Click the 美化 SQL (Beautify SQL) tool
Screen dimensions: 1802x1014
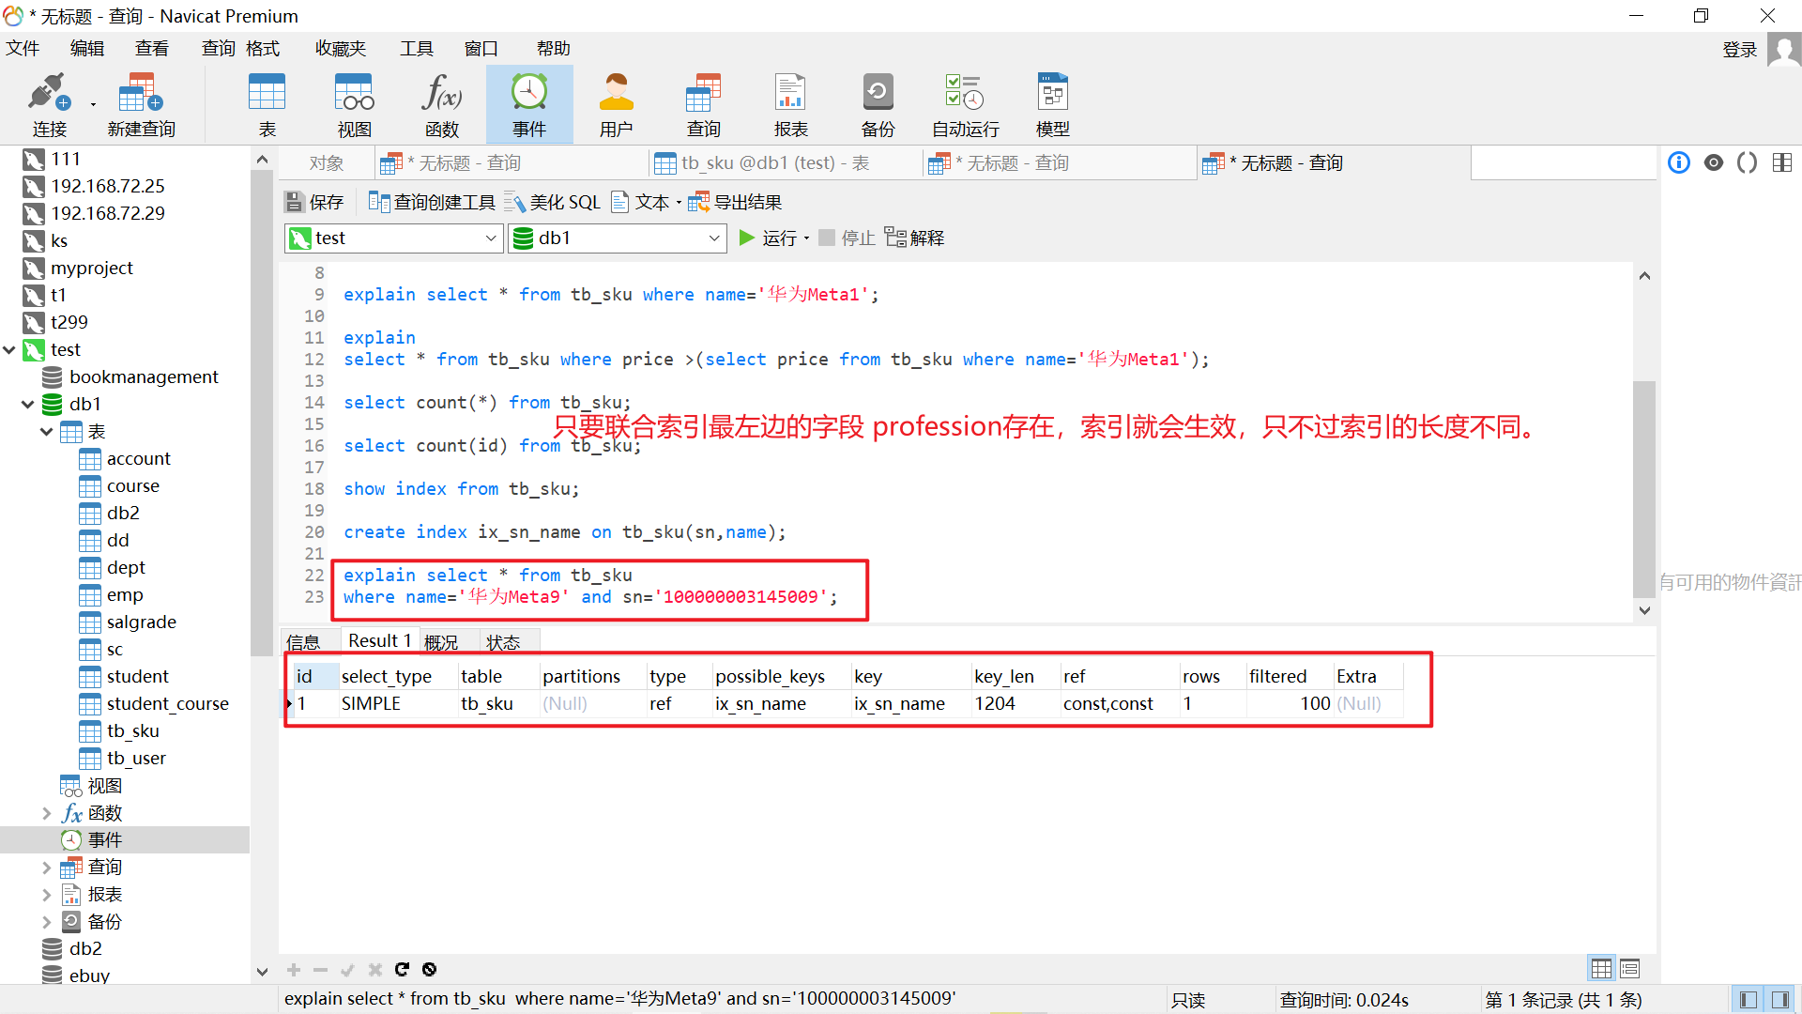click(x=553, y=202)
